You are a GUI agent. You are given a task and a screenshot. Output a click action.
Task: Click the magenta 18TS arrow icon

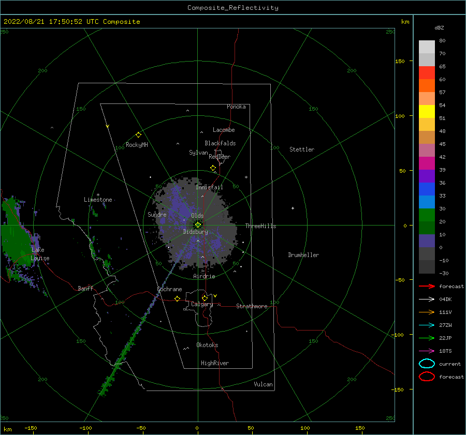[x=427, y=351]
